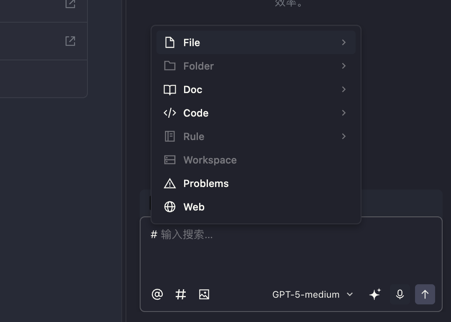This screenshot has height=322, width=451.
Task: Click the File document icon in the menu
Action: click(169, 42)
